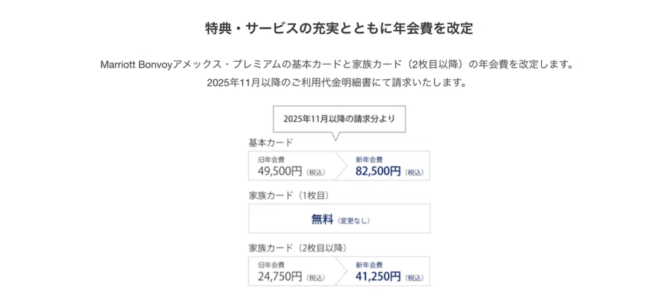This screenshot has height=293, width=666.
Task: Click 旧年会費 label above 24,750円
Action: click(x=271, y=264)
